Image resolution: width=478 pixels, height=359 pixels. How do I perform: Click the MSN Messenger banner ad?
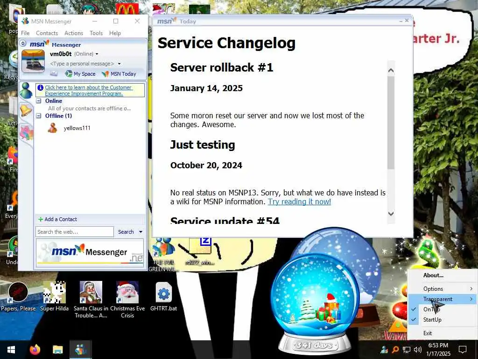pos(90,253)
